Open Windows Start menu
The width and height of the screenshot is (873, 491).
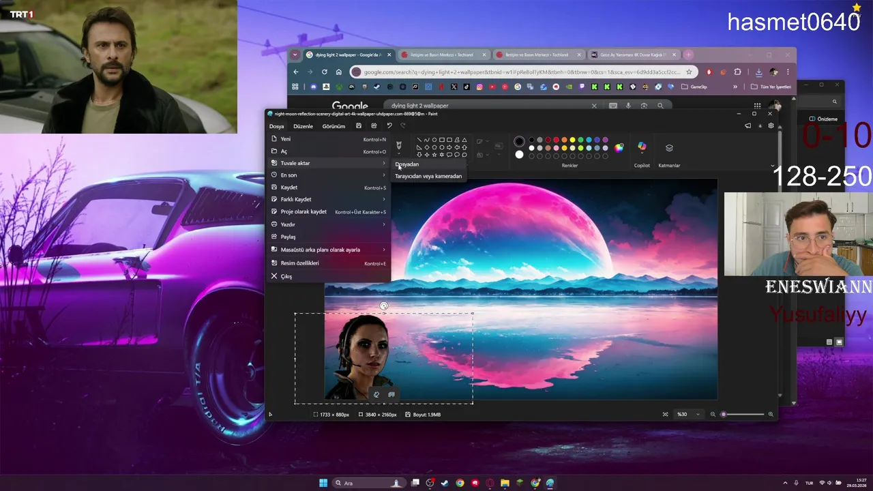point(323,483)
